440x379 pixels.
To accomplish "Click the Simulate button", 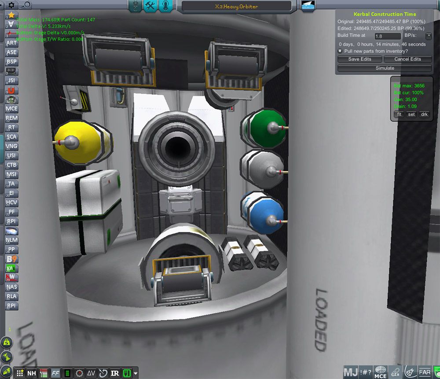I will point(385,68).
